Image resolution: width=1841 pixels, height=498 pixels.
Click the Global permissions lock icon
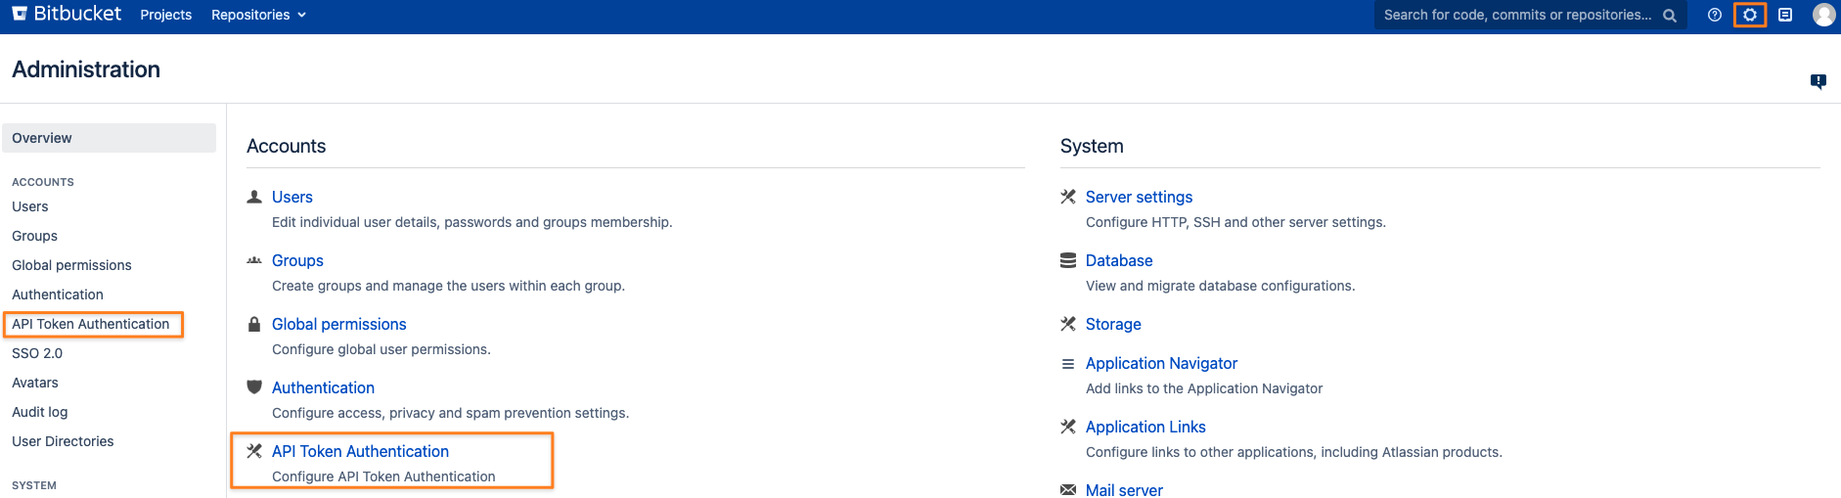(254, 324)
